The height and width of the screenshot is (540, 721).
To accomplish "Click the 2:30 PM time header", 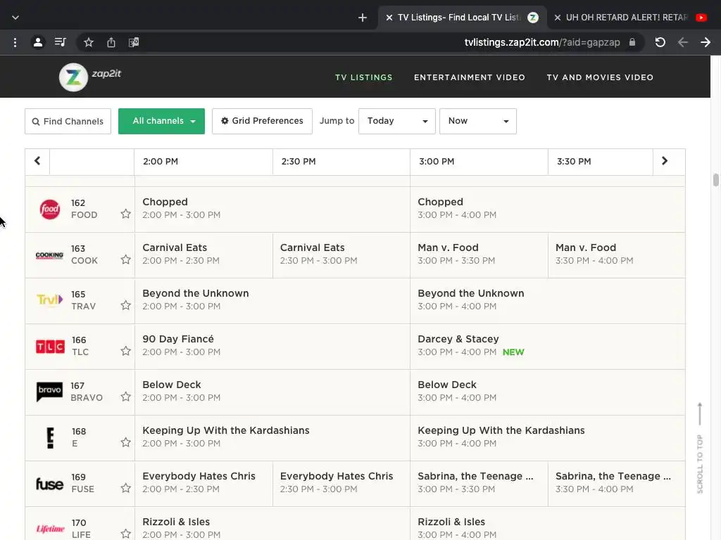I will click(341, 162).
